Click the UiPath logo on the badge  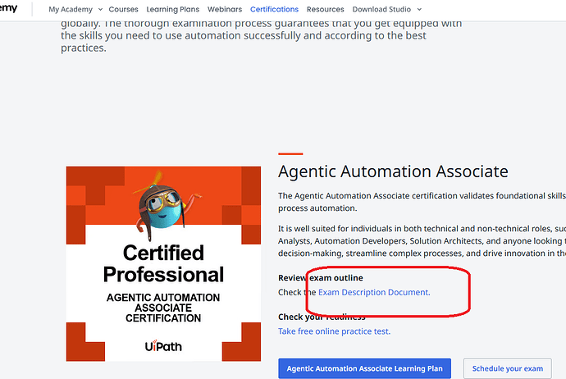point(163,346)
